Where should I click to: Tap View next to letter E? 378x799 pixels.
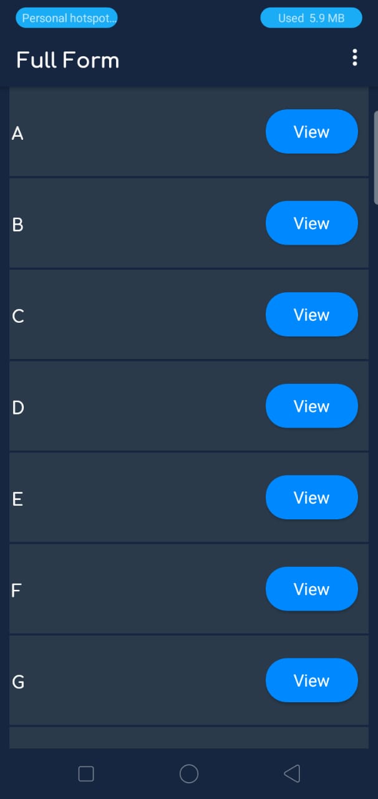[311, 498]
